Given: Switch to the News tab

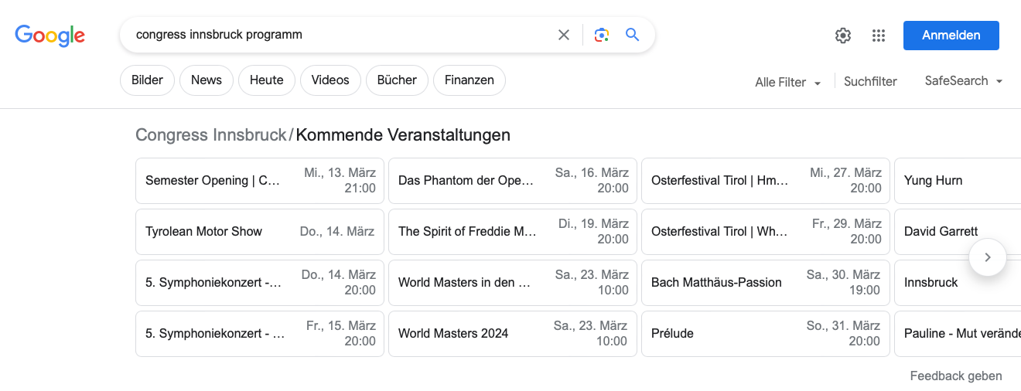Looking at the screenshot, I should pyautogui.click(x=207, y=80).
